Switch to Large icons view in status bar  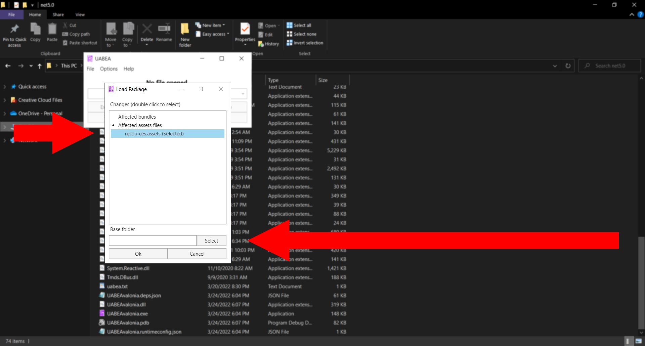pyautogui.click(x=638, y=341)
